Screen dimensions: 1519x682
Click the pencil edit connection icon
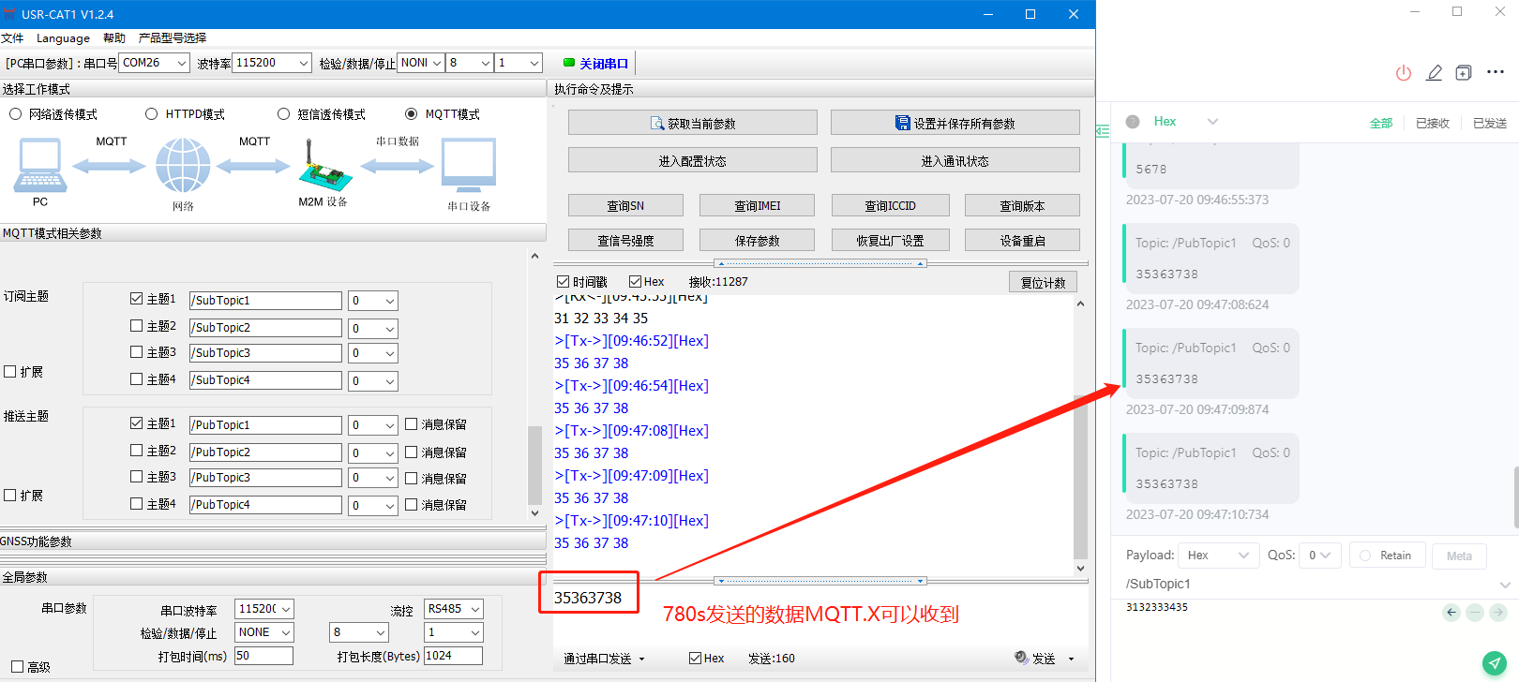coord(1434,73)
